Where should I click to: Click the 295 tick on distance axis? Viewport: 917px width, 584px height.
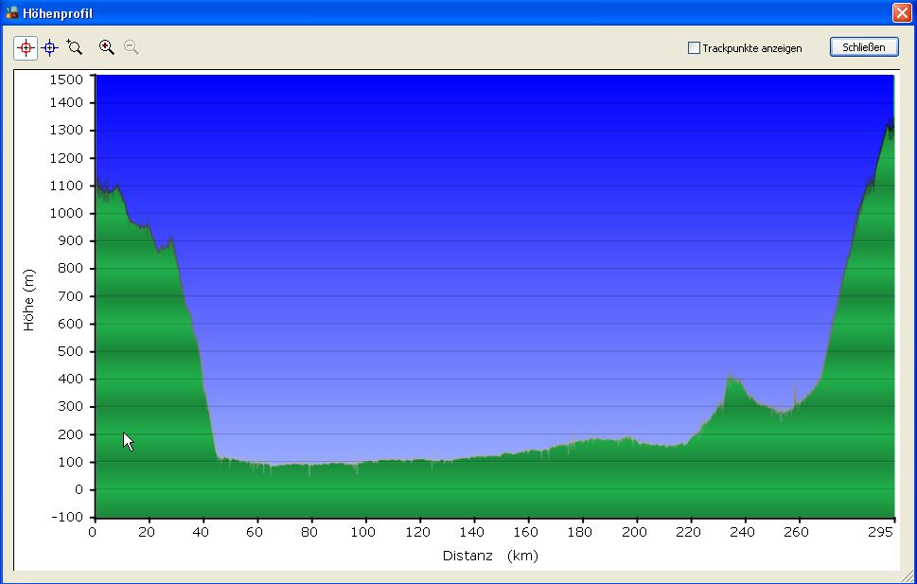(881, 533)
